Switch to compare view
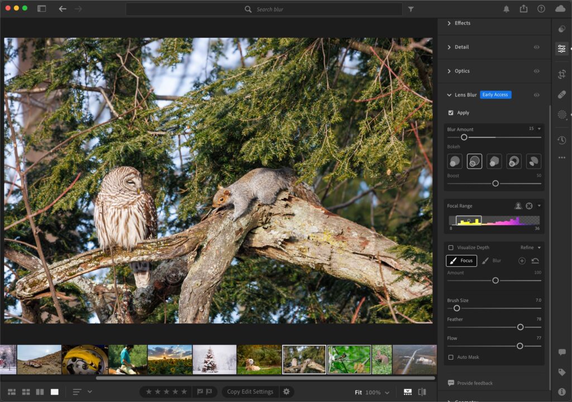This screenshot has width=572, height=402. (40, 392)
